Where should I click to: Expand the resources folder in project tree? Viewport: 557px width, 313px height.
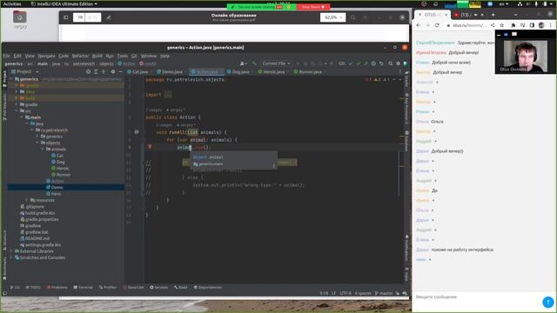(27, 200)
